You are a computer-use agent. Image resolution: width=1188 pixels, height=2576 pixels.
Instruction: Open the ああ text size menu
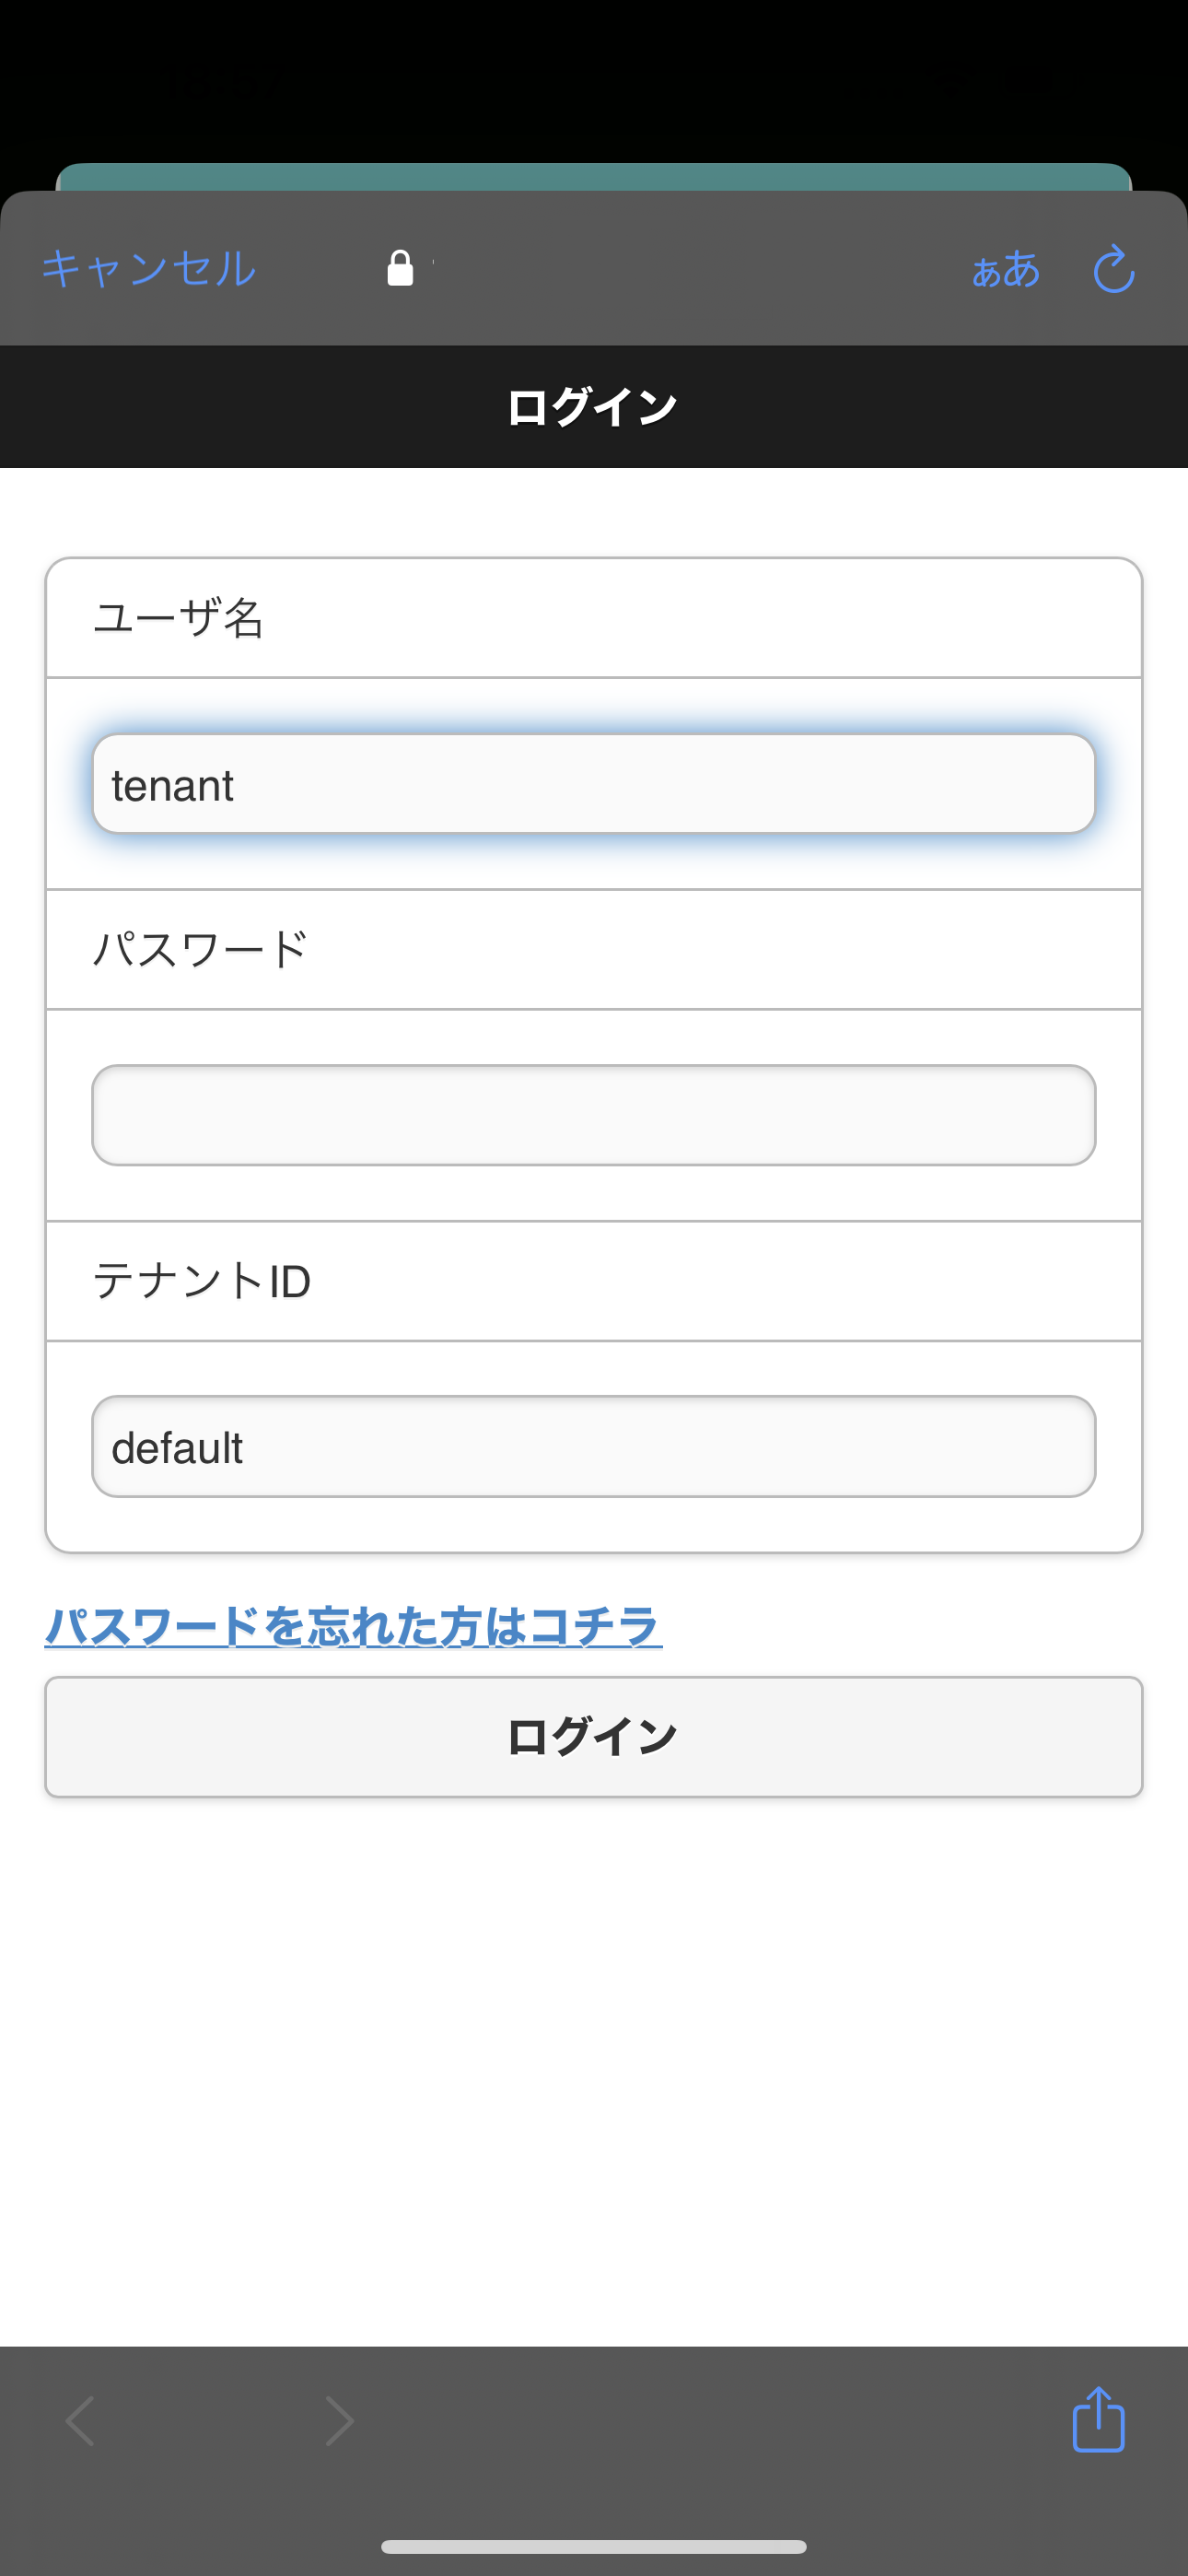coord(1005,270)
